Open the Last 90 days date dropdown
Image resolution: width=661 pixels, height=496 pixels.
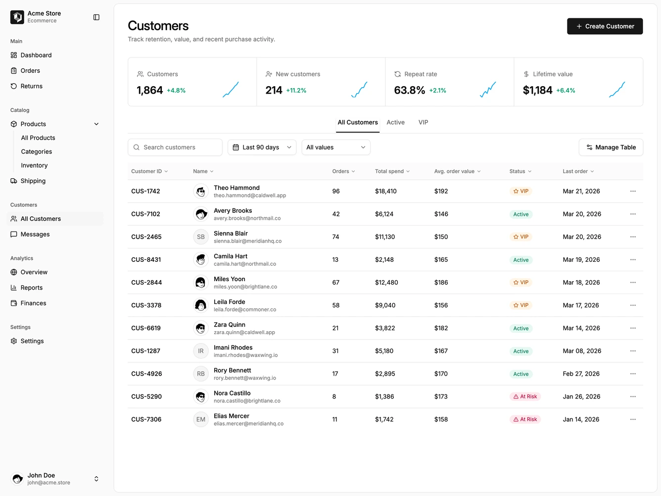pos(262,148)
